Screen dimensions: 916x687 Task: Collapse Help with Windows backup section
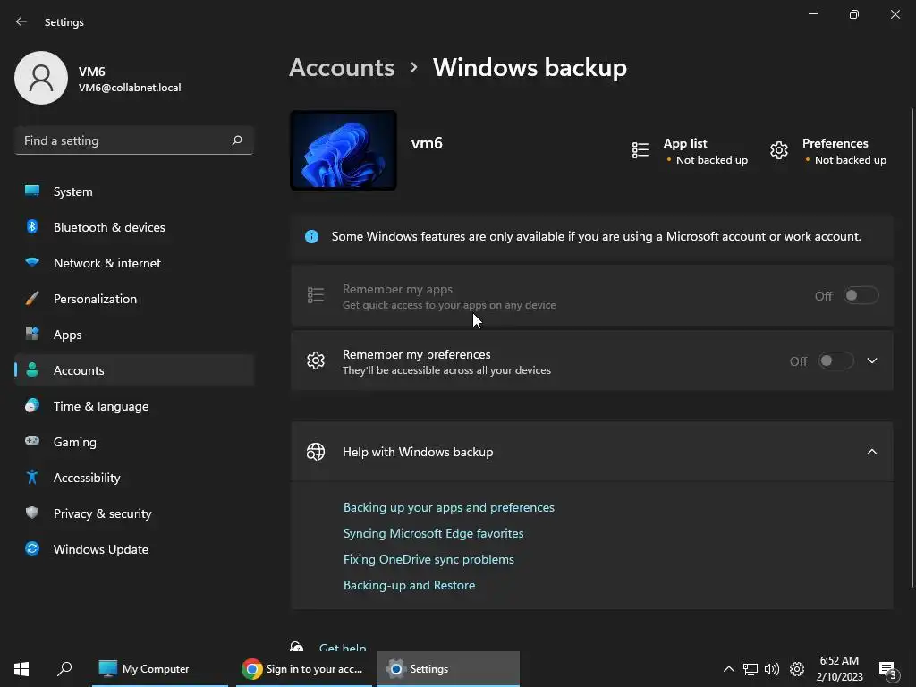coord(872,452)
